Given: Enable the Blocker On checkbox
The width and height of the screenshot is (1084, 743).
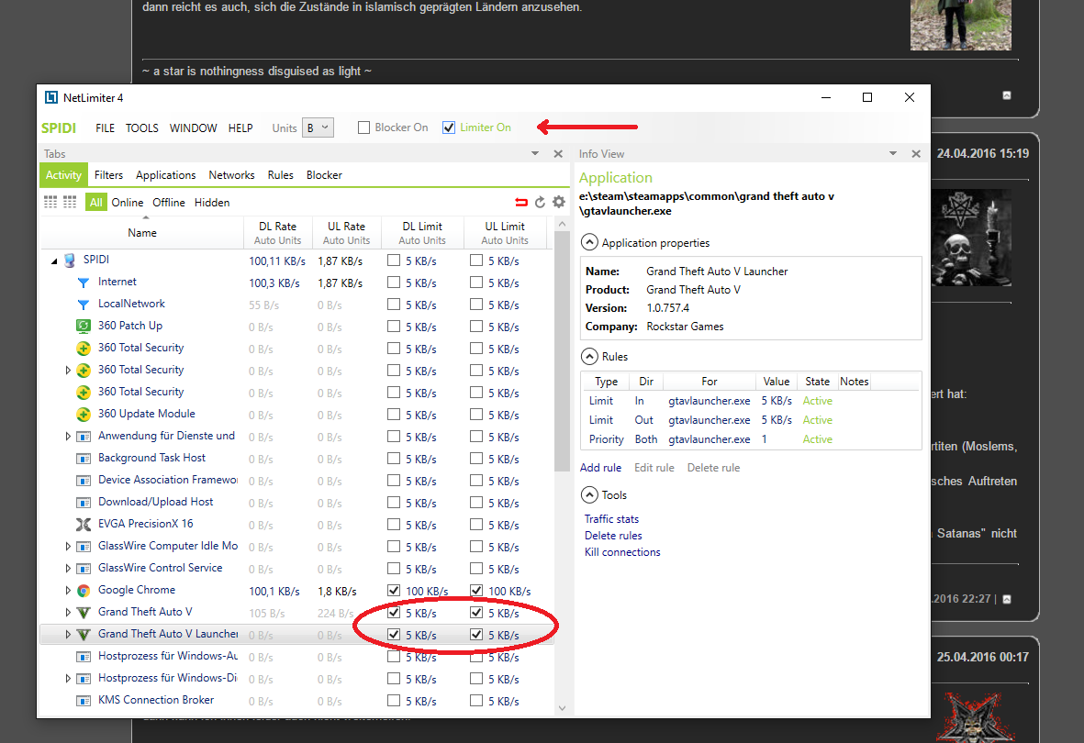Looking at the screenshot, I should (364, 128).
